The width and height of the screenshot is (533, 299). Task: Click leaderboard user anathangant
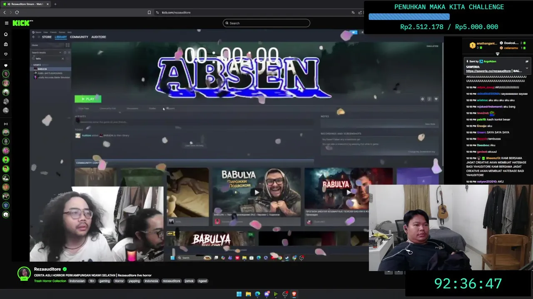coord(486,43)
